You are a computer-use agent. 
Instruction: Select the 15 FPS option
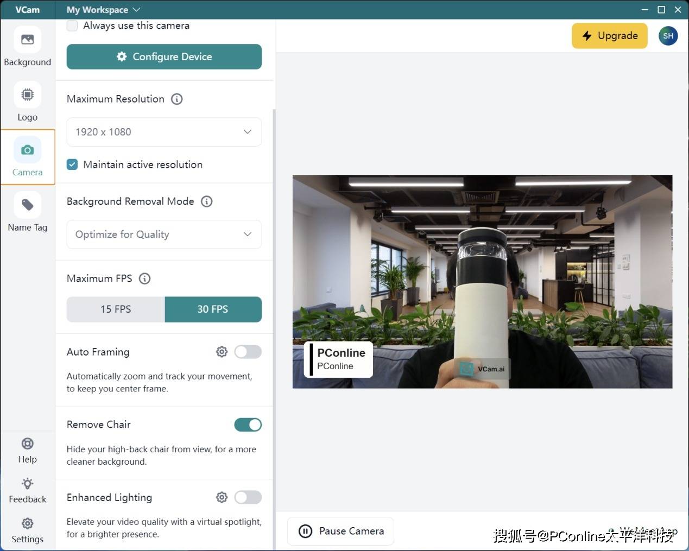point(116,309)
